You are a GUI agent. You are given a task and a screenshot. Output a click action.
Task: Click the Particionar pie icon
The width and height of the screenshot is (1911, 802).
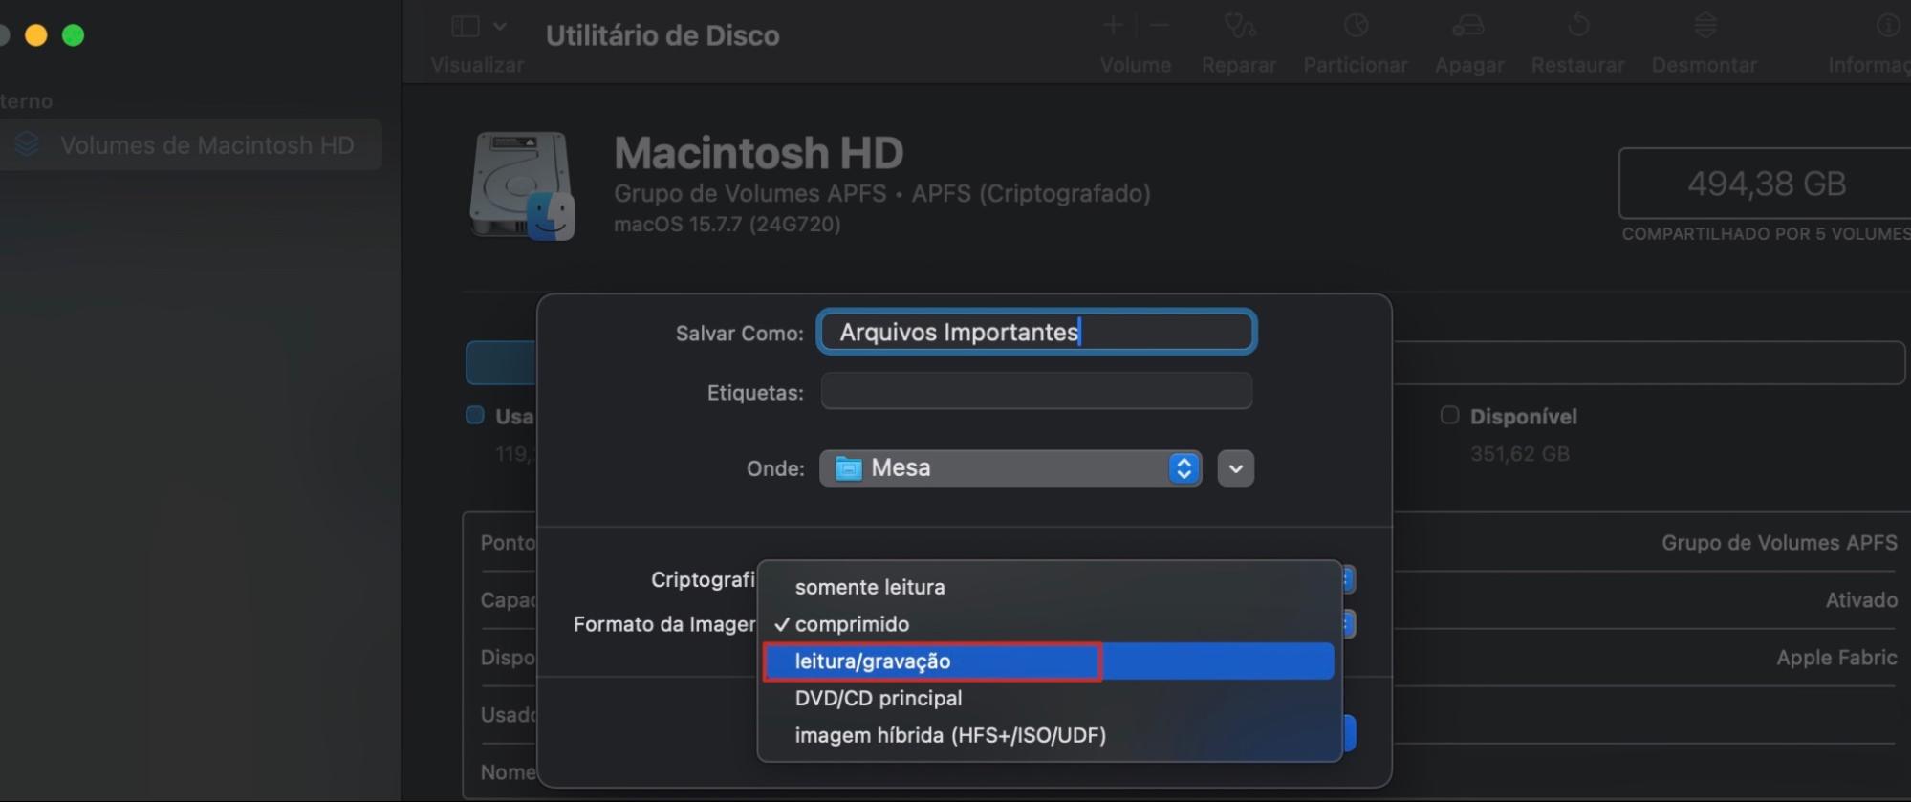(1356, 26)
